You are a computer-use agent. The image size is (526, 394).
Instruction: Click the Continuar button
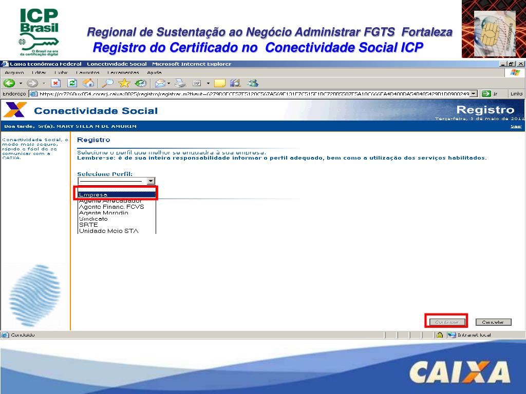[446, 322]
